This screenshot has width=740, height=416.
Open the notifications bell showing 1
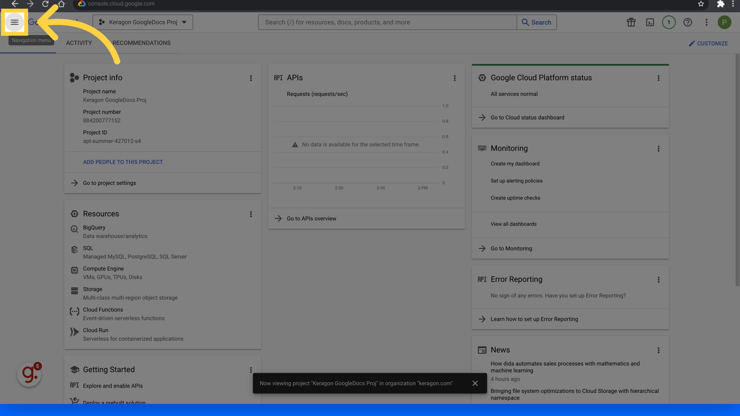669,22
